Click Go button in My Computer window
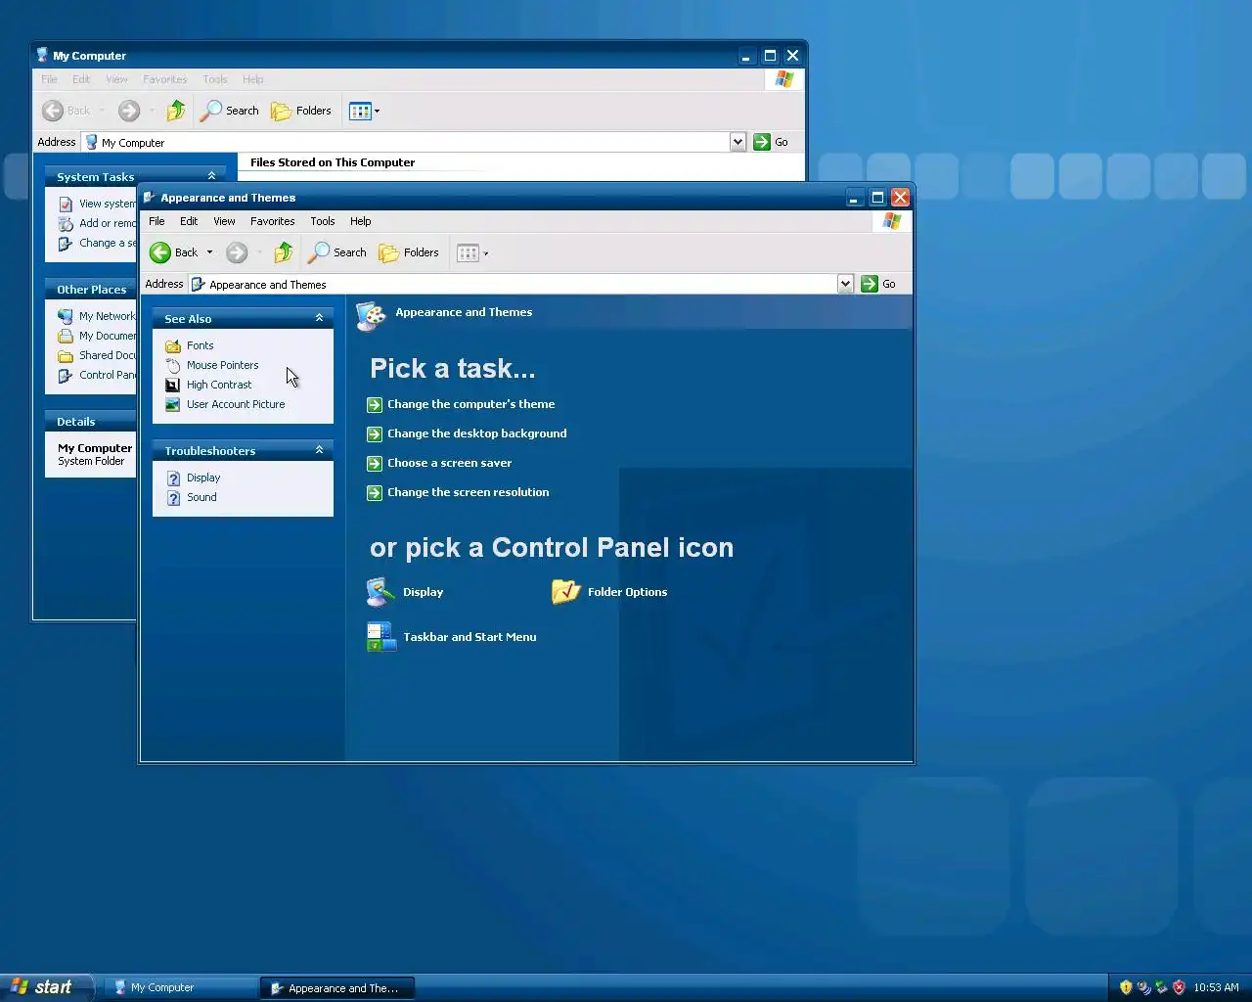 [771, 142]
